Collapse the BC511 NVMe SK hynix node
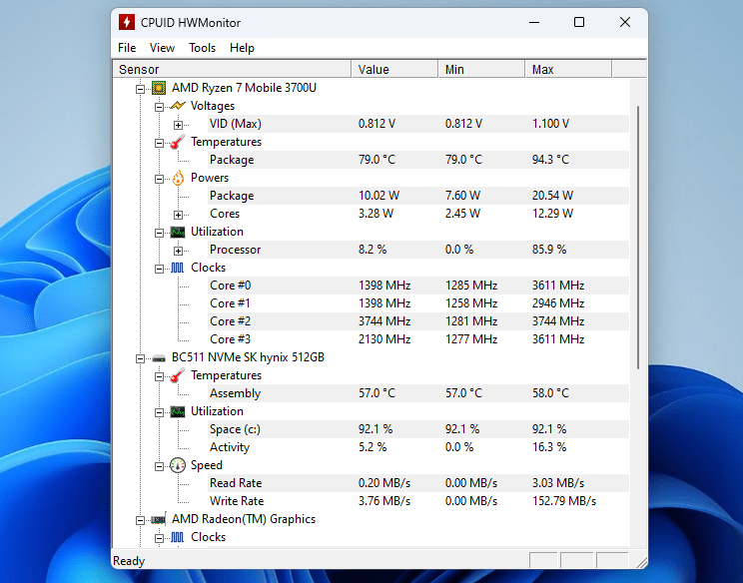743x583 pixels. pyautogui.click(x=140, y=359)
